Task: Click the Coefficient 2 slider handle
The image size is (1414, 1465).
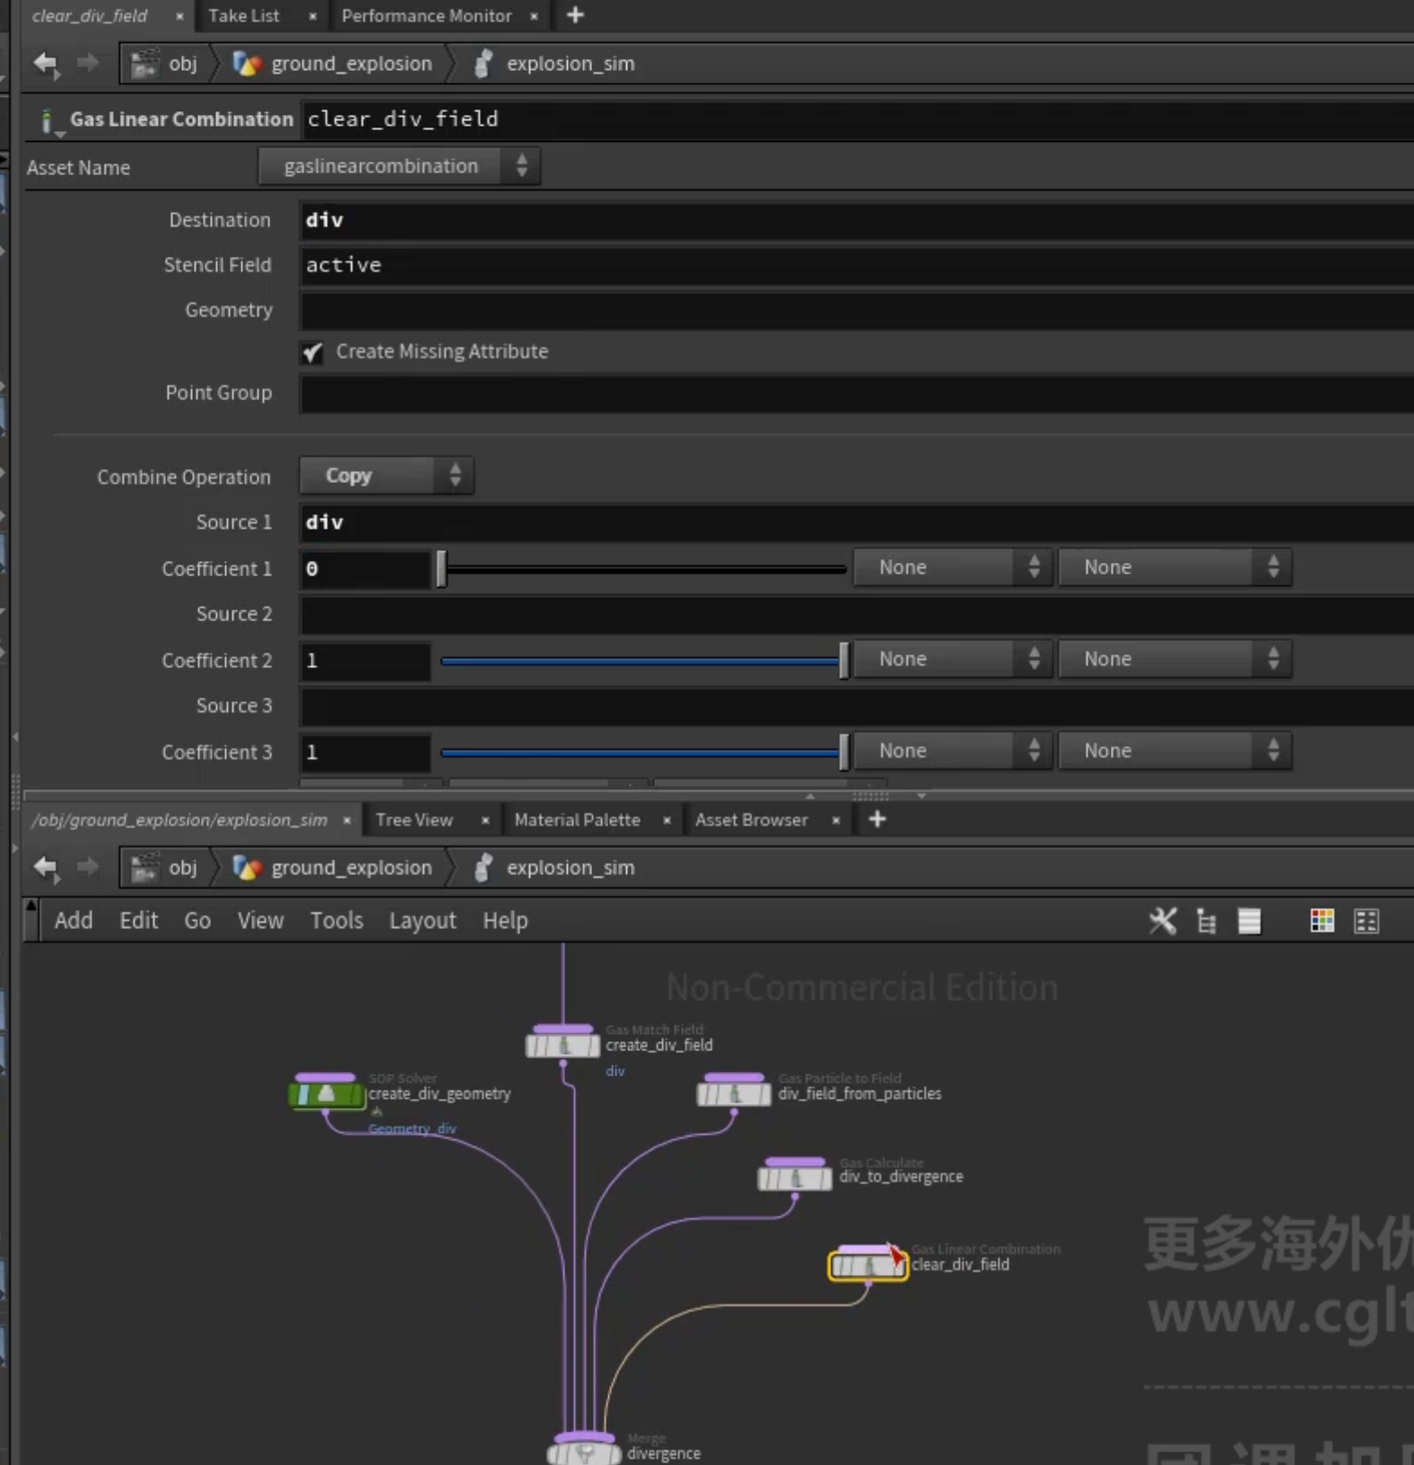Action: coord(843,661)
